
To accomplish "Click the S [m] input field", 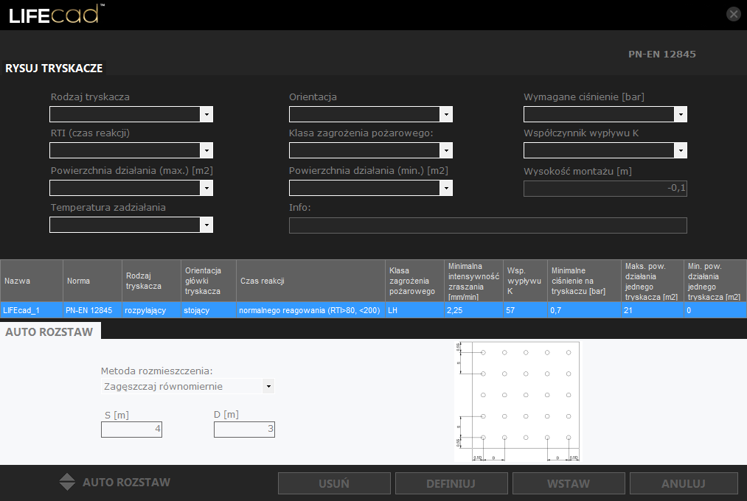I will pos(132,429).
